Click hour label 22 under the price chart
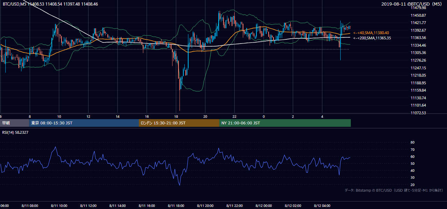Viewport: 447px width, 209px height. 234,117
